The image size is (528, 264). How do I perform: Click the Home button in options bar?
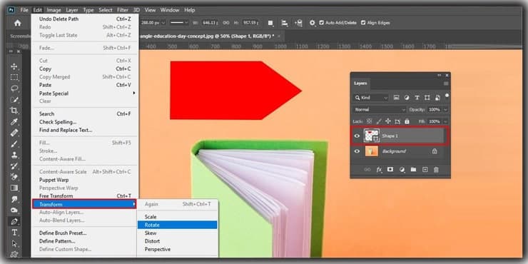(18, 23)
